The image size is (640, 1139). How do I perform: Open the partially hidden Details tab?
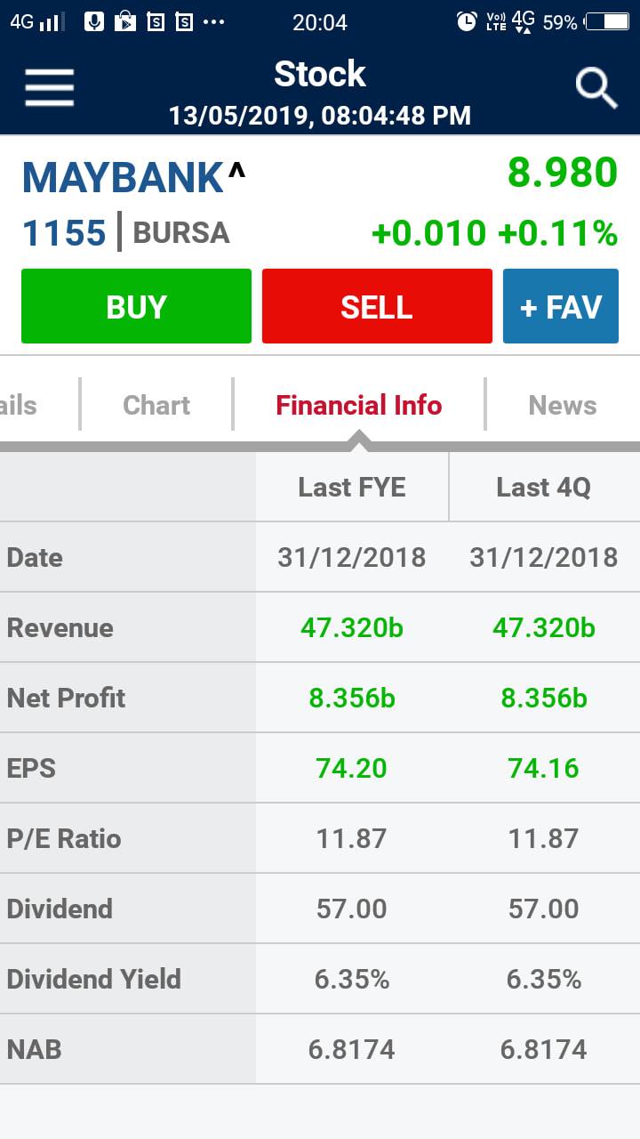click(x=19, y=405)
